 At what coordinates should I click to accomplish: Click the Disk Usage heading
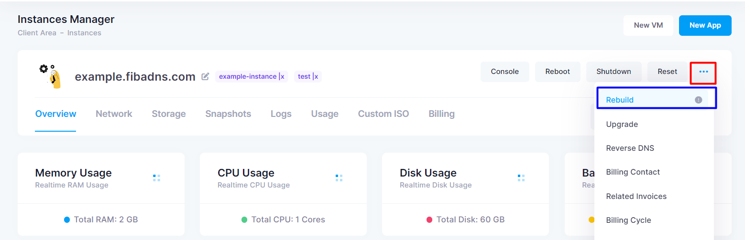428,173
